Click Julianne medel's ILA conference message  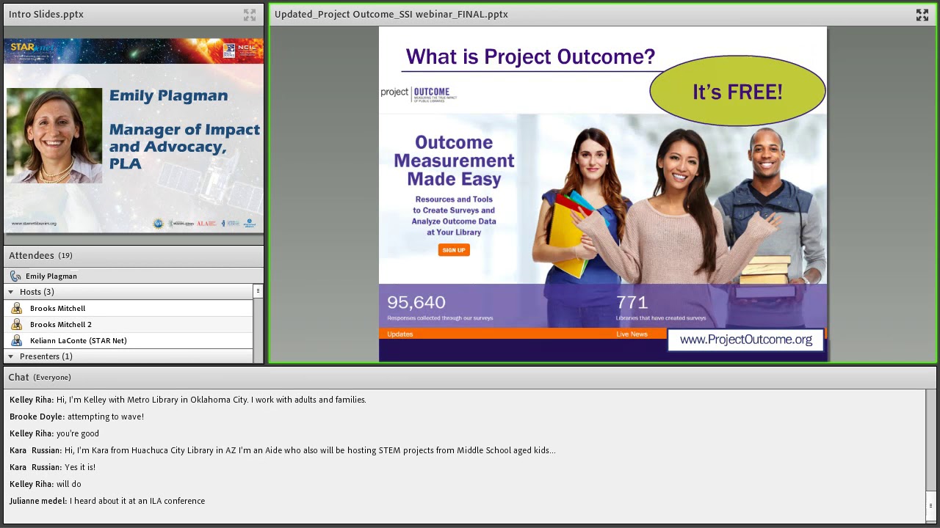107,501
